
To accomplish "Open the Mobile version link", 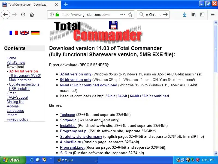I will click(x=20, y=80).
